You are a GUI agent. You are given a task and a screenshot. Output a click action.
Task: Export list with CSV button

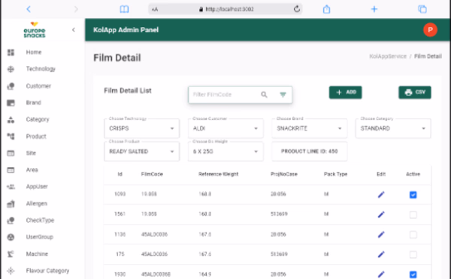pyautogui.click(x=415, y=92)
